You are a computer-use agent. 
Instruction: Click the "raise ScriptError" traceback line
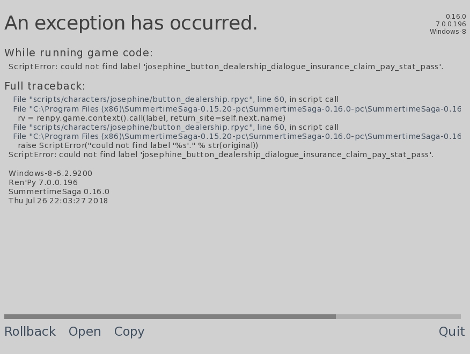[x=138, y=145]
